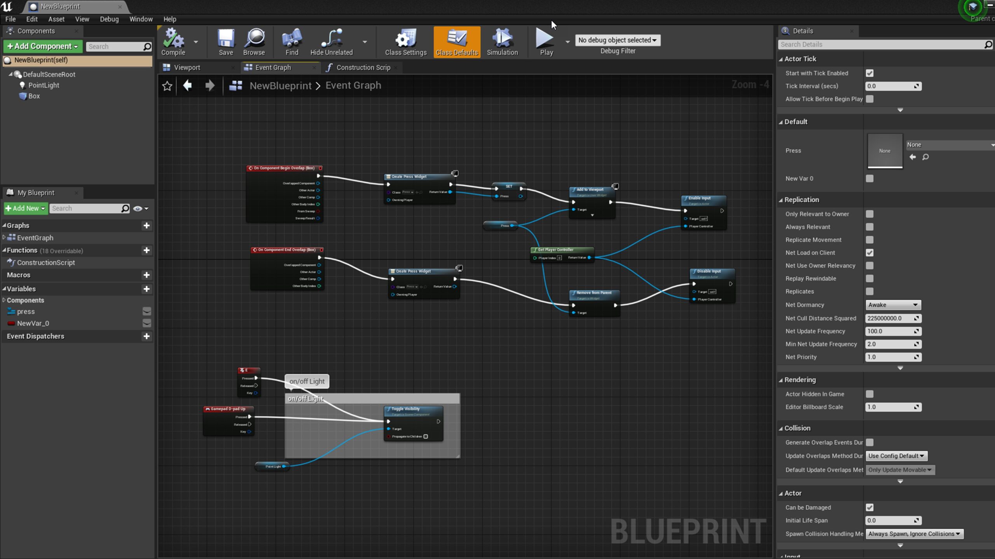Screen dimensions: 995x559
Task: Collapse the Replication section
Action: pyautogui.click(x=801, y=200)
